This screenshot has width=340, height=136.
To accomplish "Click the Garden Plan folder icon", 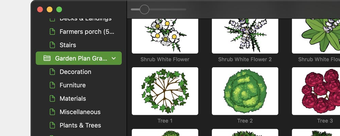I will pos(47,58).
